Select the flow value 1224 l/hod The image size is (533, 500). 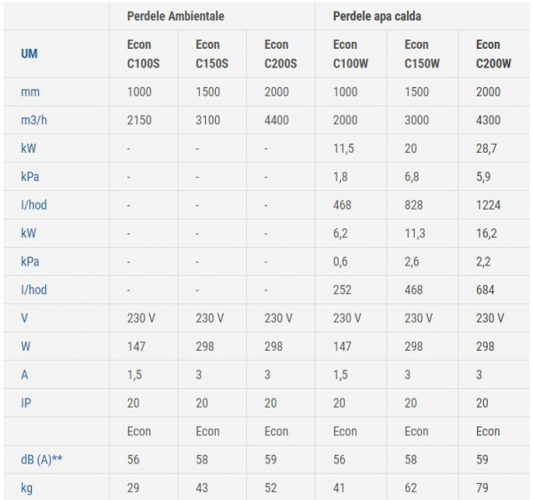489,205
